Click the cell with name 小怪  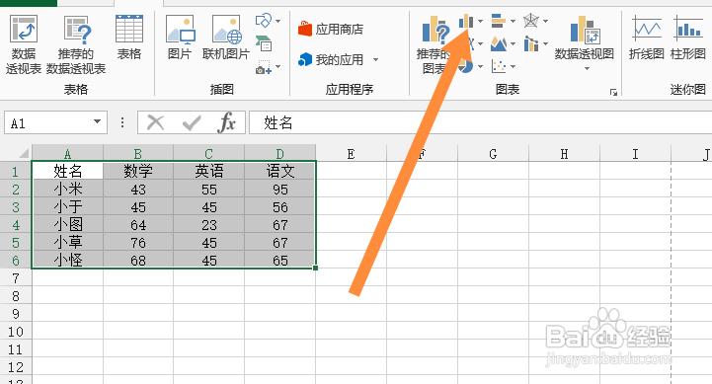click(68, 260)
